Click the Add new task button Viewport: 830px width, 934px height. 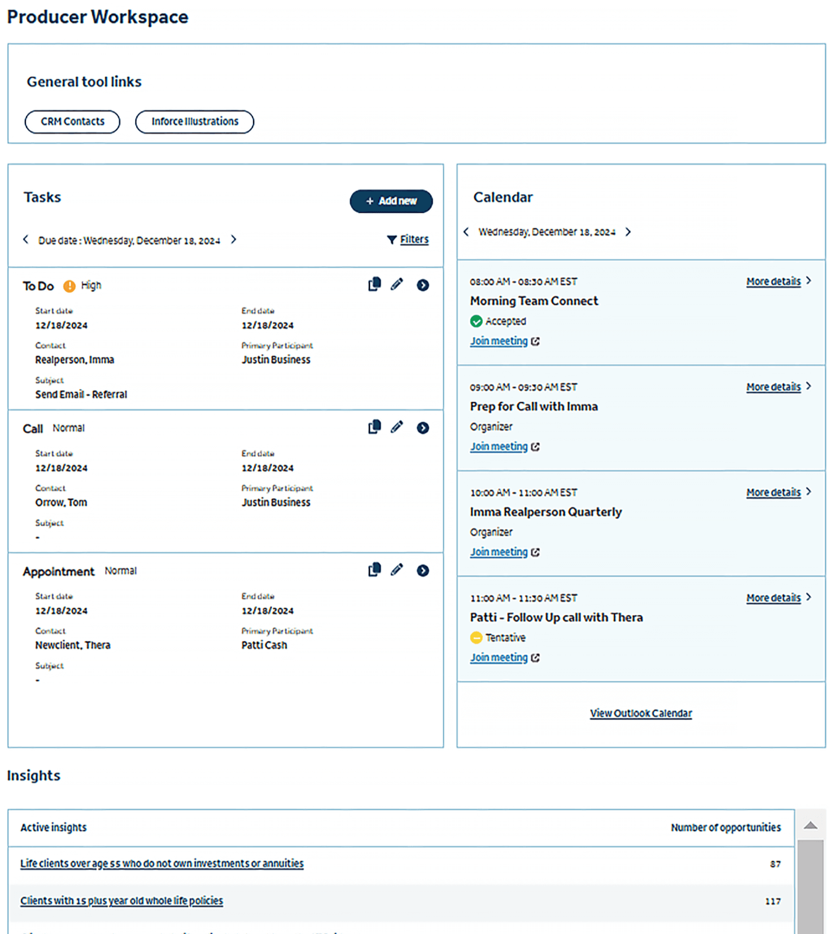[391, 201]
